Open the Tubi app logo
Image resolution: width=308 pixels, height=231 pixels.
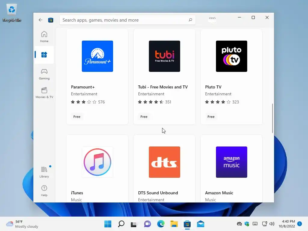pos(165,56)
